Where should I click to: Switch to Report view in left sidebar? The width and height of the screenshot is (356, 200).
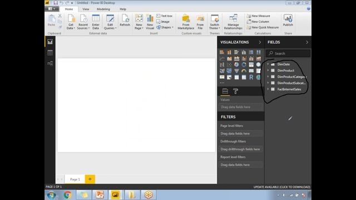point(50,42)
